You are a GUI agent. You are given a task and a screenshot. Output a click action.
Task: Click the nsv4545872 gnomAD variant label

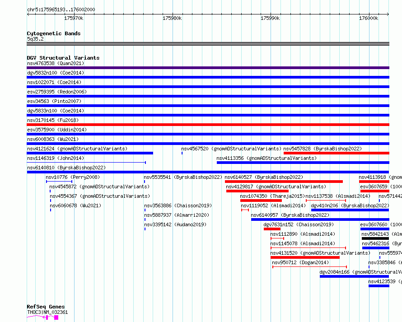(x=99, y=187)
